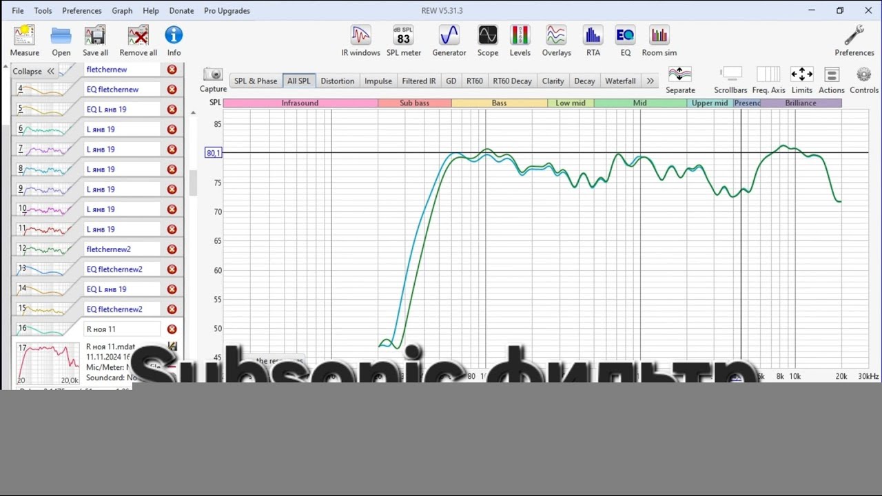Open the Tools menu

(43, 10)
